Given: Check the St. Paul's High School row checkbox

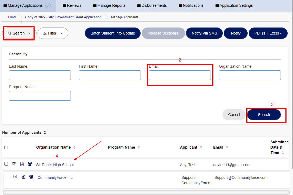Looking at the screenshot, I should click(x=6, y=164).
